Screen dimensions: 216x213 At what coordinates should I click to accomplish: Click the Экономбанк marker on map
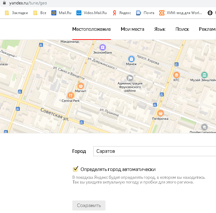[103, 47]
